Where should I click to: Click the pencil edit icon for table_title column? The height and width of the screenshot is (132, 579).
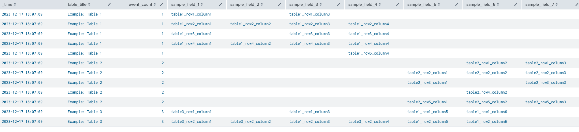[109, 5]
